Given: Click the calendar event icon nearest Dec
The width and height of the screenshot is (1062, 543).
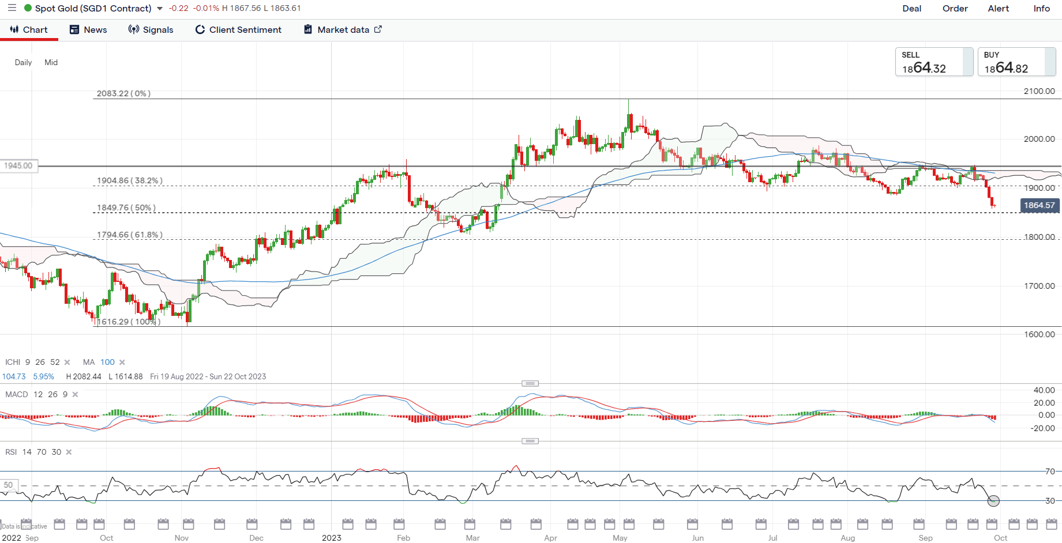Looking at the screenshot, I should 252,524.
